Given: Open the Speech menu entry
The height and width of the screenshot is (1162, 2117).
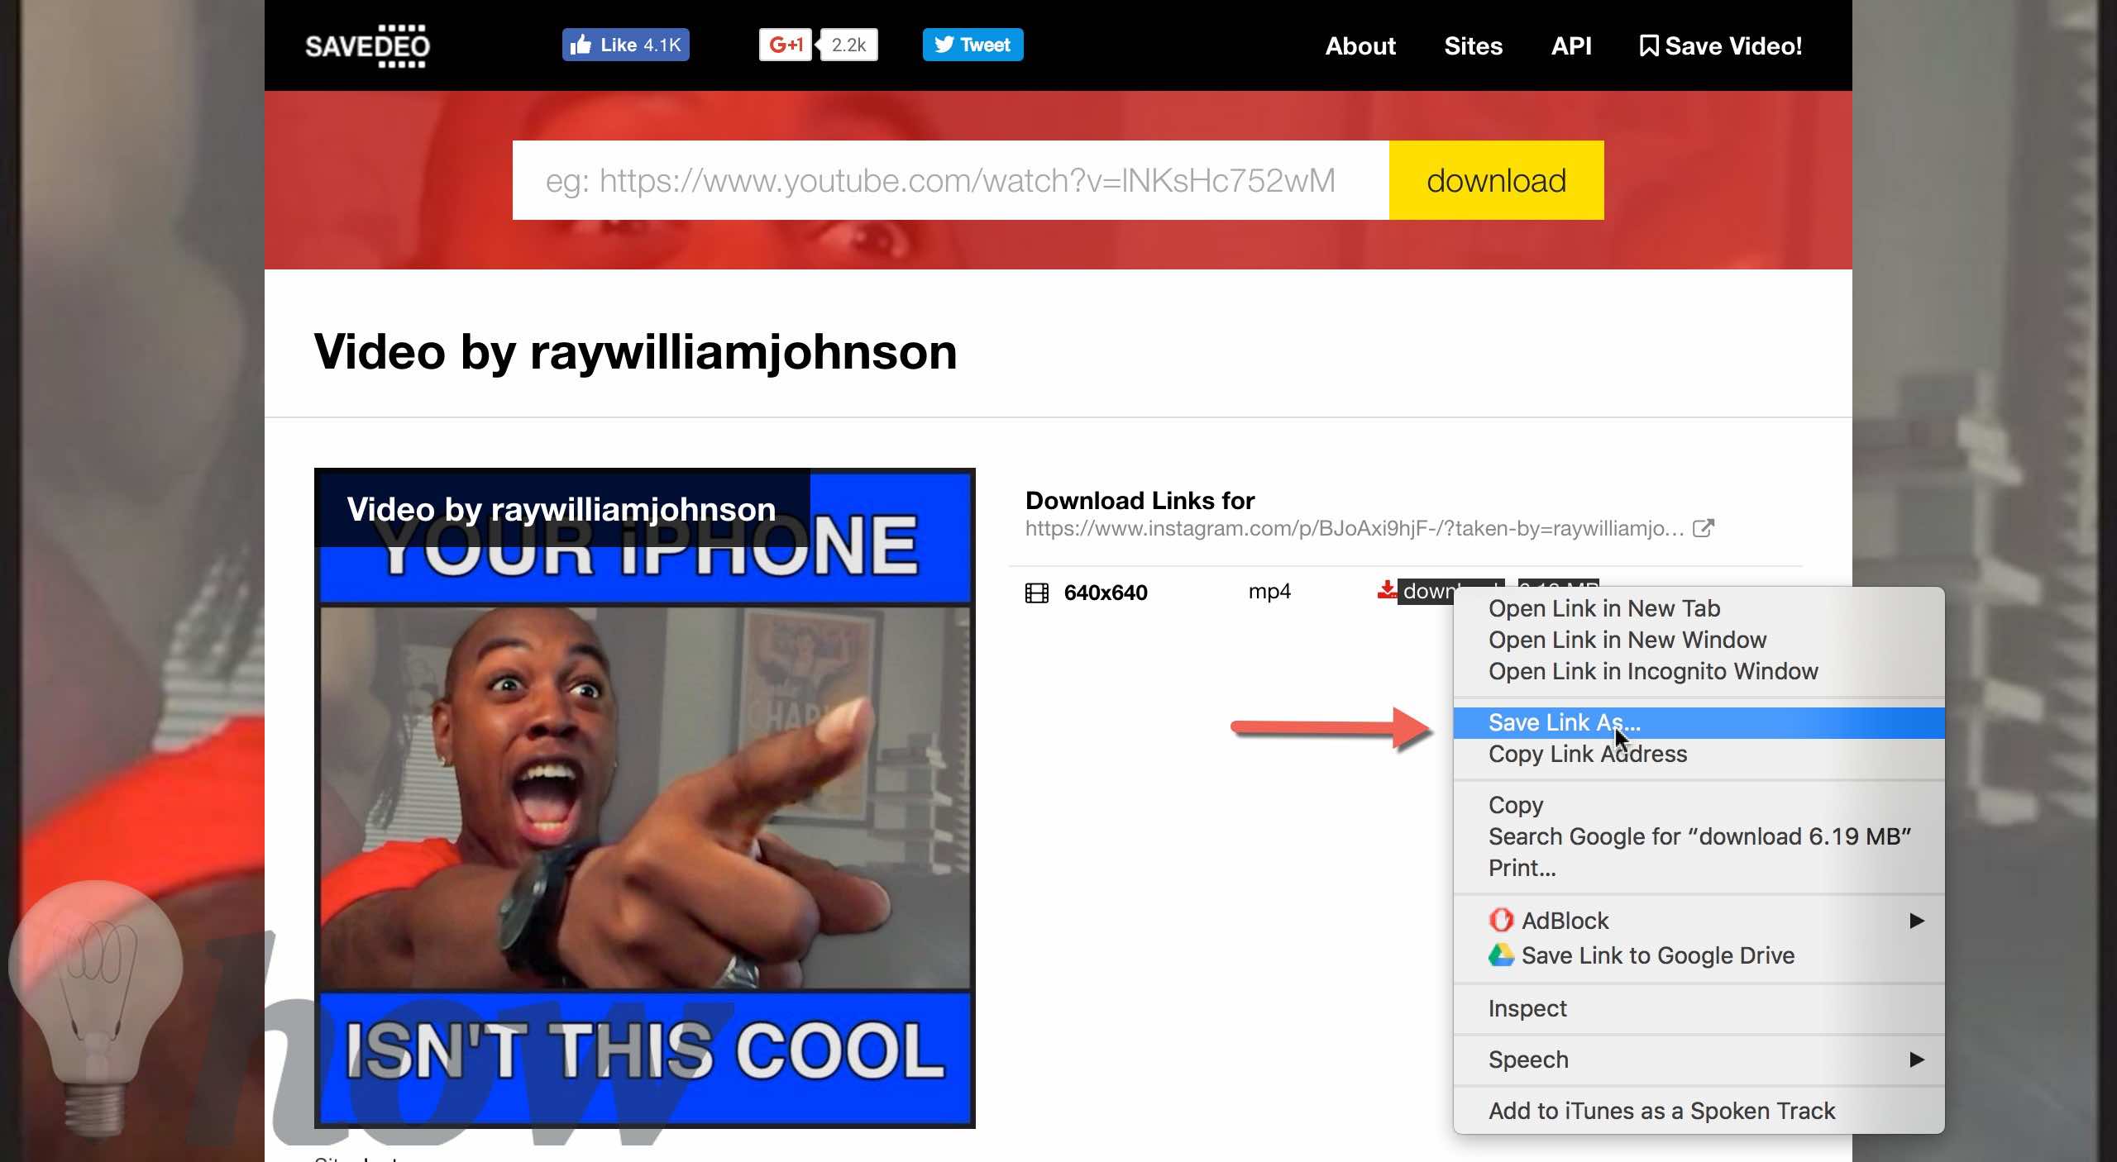Looking at the screenshot, I should point(1699,1060).
